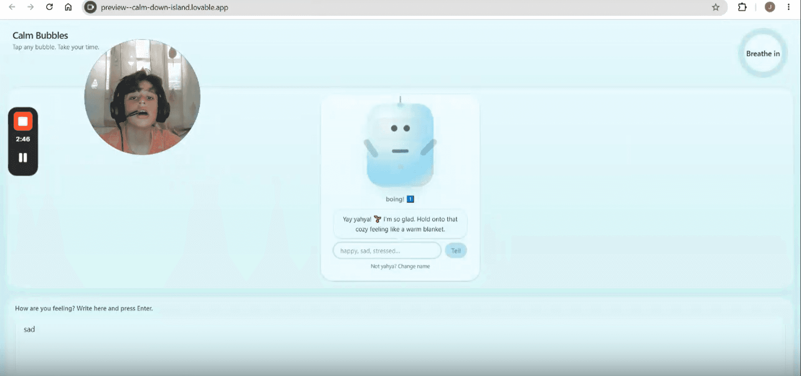
Task: Bookmark this page with the star icon
Action: tap(716, 7)
